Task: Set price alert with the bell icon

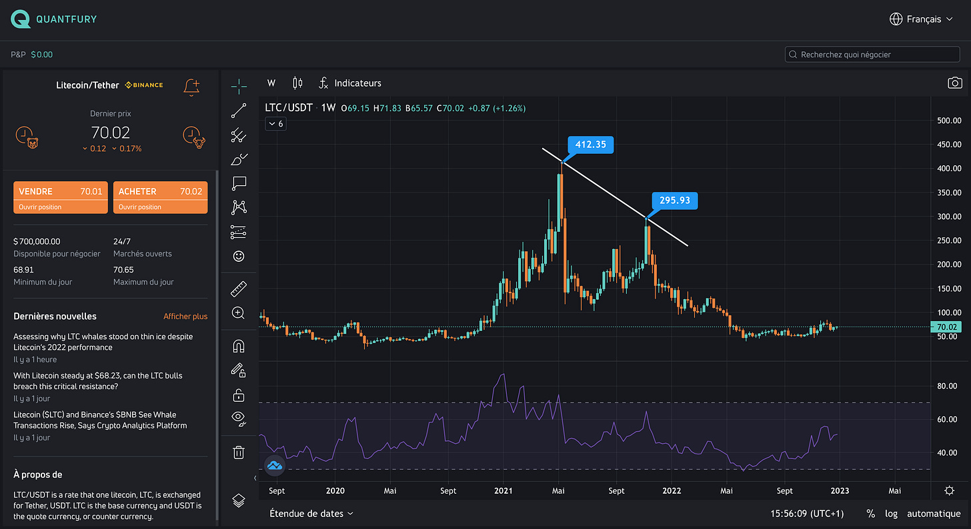Action: [x=191, y=87]
